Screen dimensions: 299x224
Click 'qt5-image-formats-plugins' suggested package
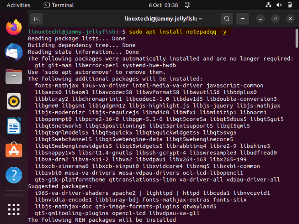(137, 206)
